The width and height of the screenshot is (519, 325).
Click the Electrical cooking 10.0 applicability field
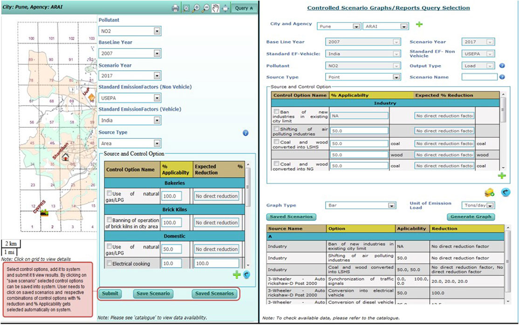171,263
